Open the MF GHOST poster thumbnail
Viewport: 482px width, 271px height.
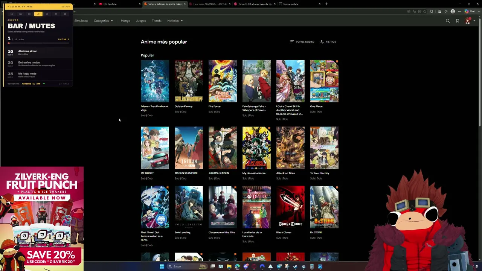click(x=155, y=148)
